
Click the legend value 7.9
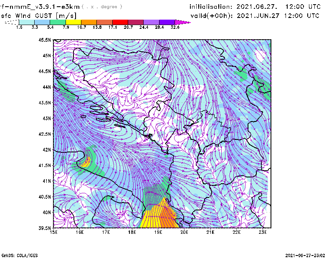[x=66, y=27]
